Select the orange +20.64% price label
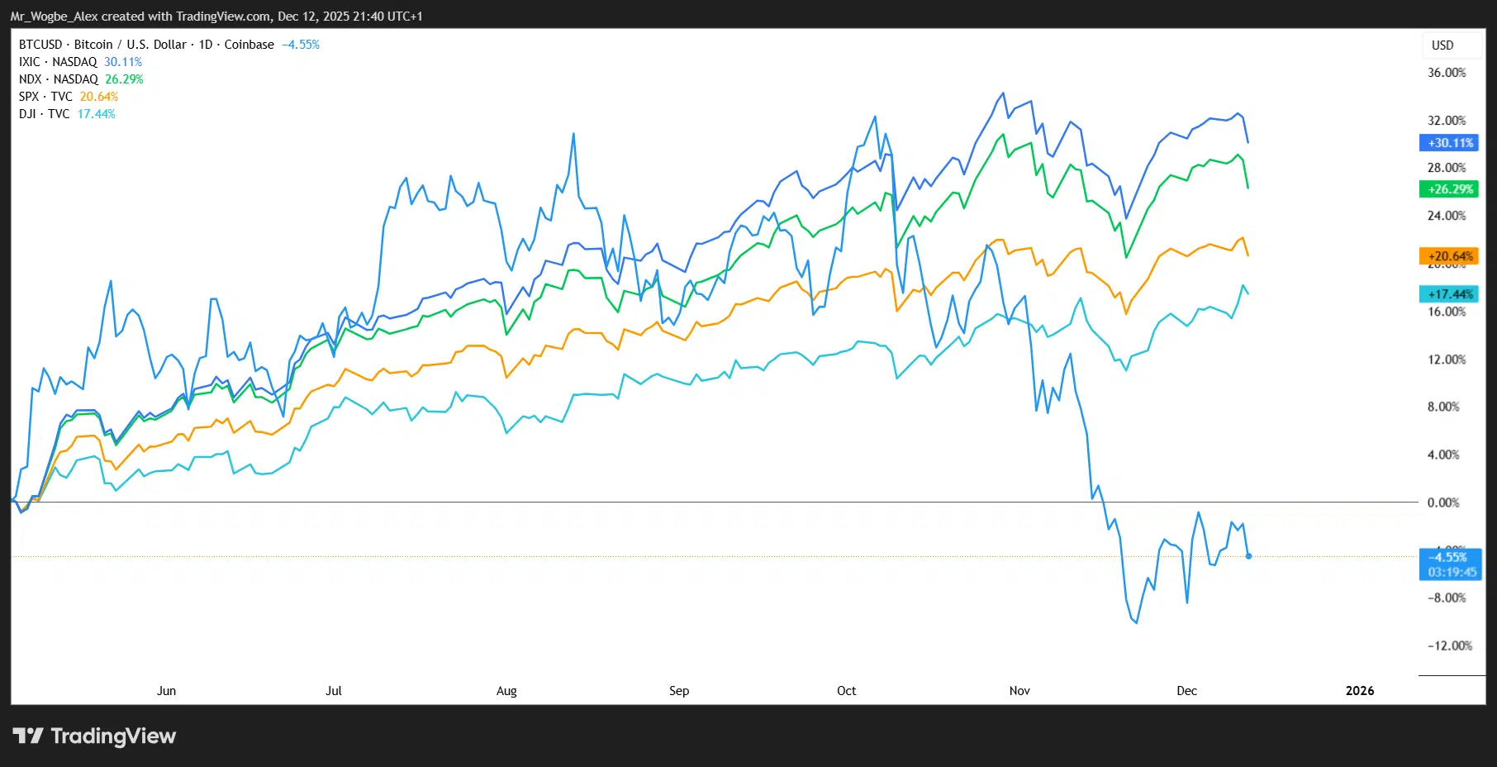1497x767 pixels. click(1450, 256)
